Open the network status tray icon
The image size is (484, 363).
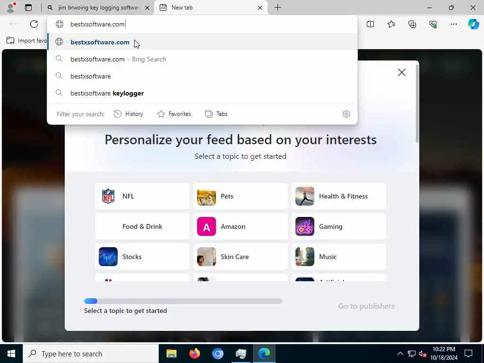[x=412, y=354]
